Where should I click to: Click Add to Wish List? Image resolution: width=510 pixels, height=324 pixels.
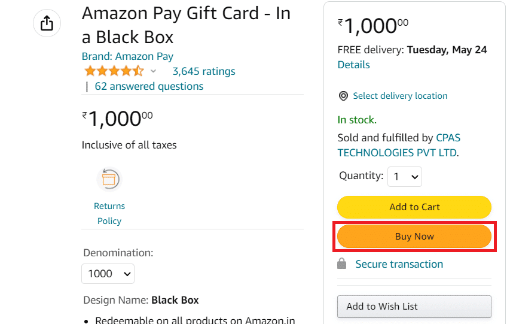click(x=414, y=307)
